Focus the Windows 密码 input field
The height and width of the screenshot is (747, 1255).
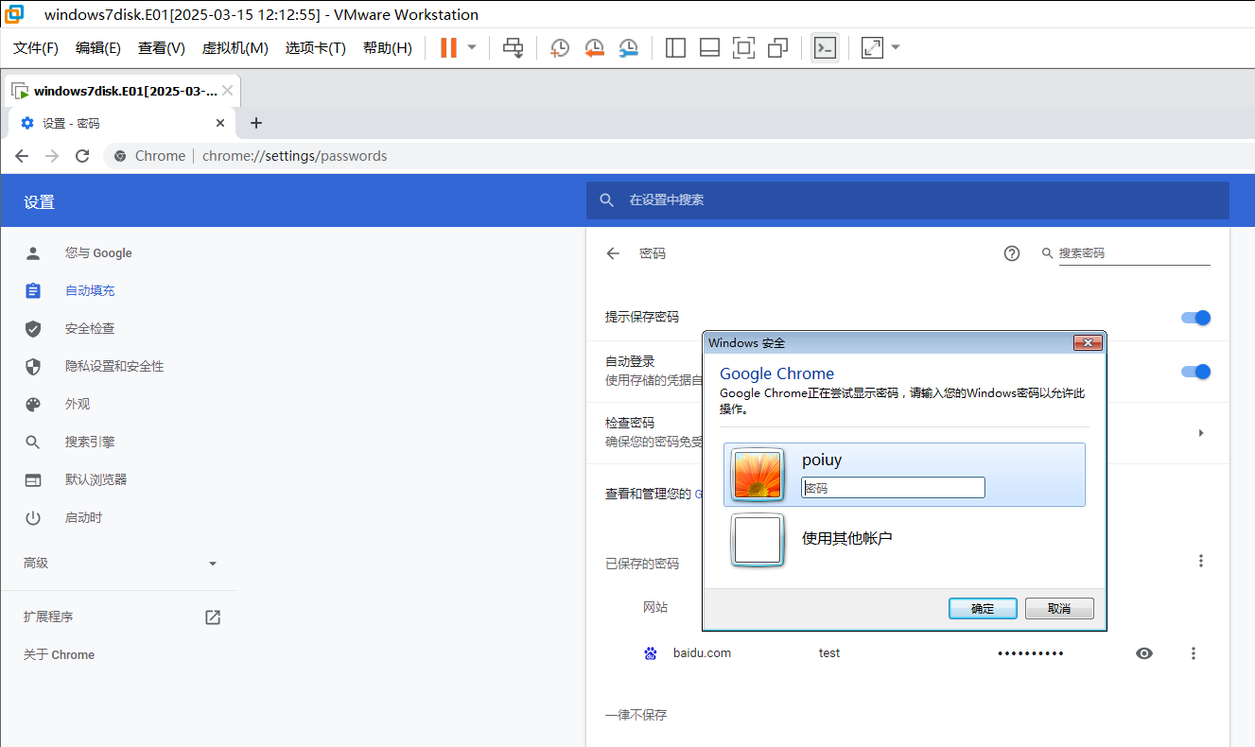[x=893, y=488]
